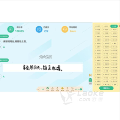The image size is (120, 120).
Task: Select student number 54 in the list
Action: coord(114,85)
